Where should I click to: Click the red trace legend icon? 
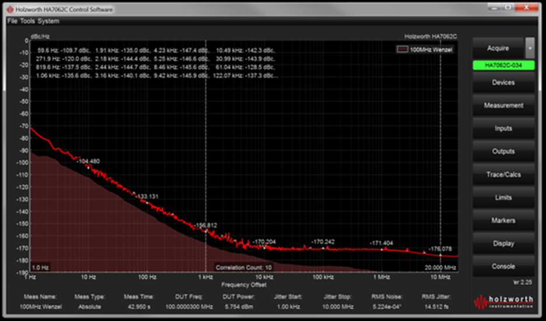(x=402, y=50)
